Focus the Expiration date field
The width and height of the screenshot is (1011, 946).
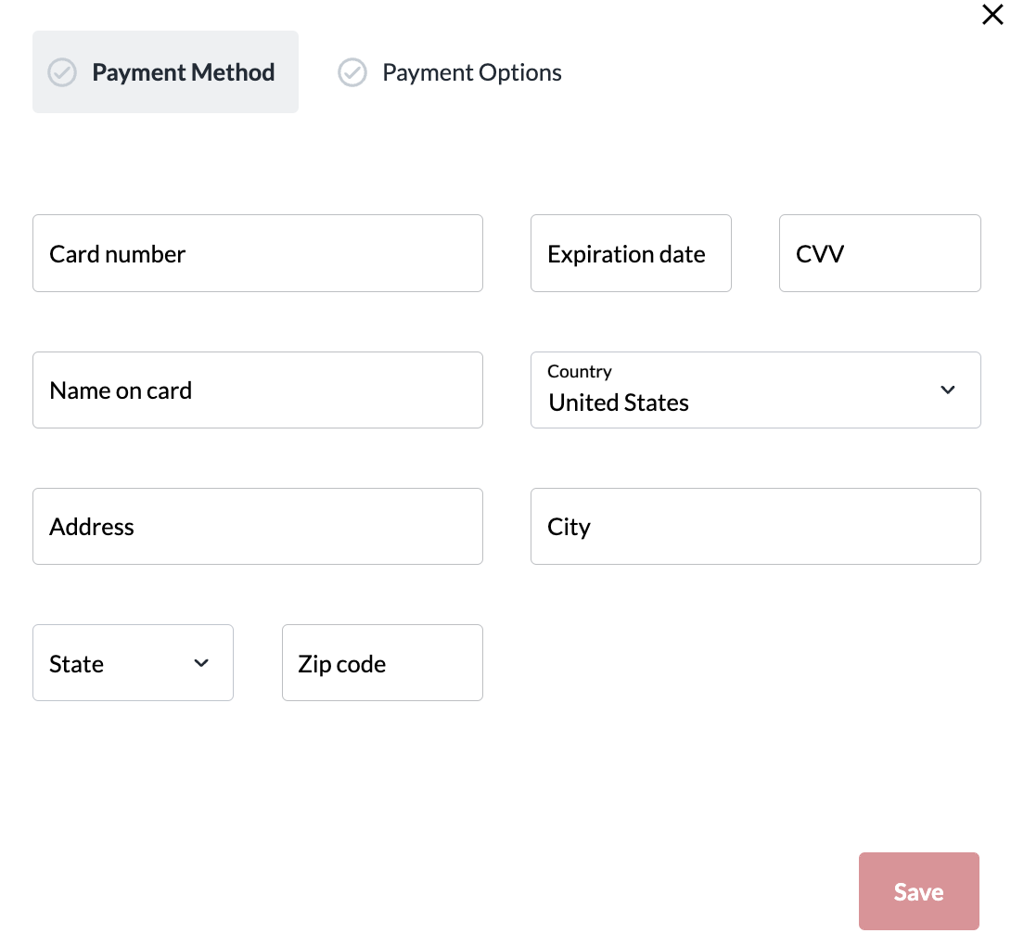[632, 253]
